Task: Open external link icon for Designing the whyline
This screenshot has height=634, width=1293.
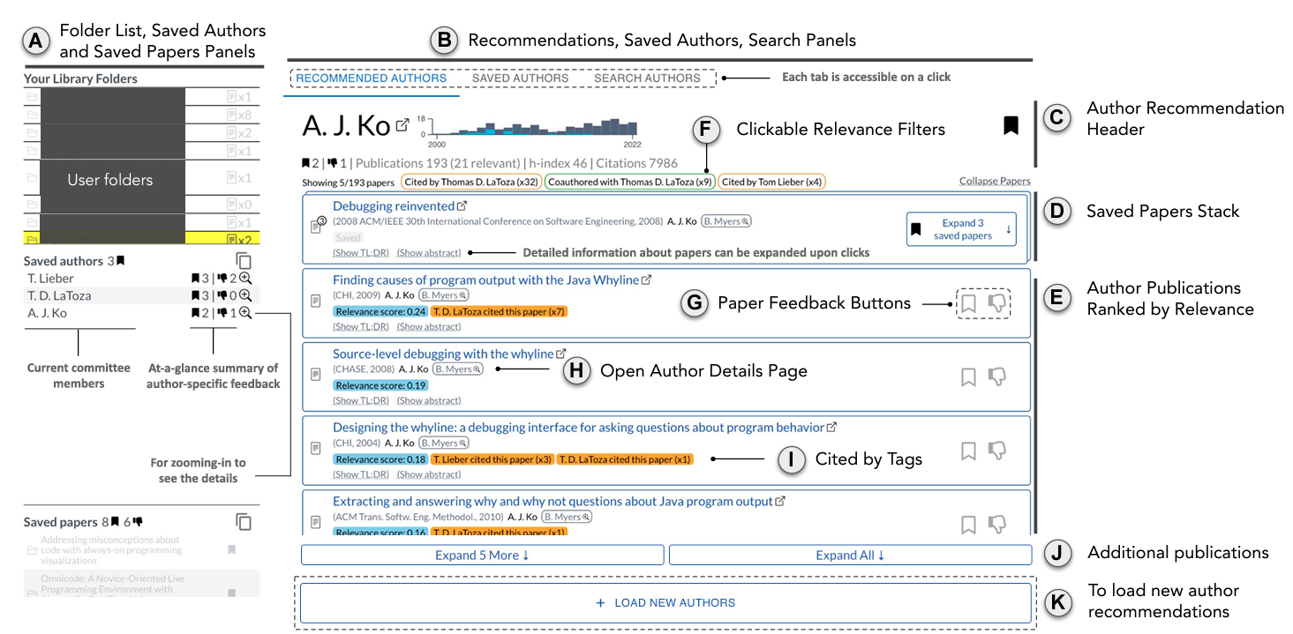Action: point(831,427)
